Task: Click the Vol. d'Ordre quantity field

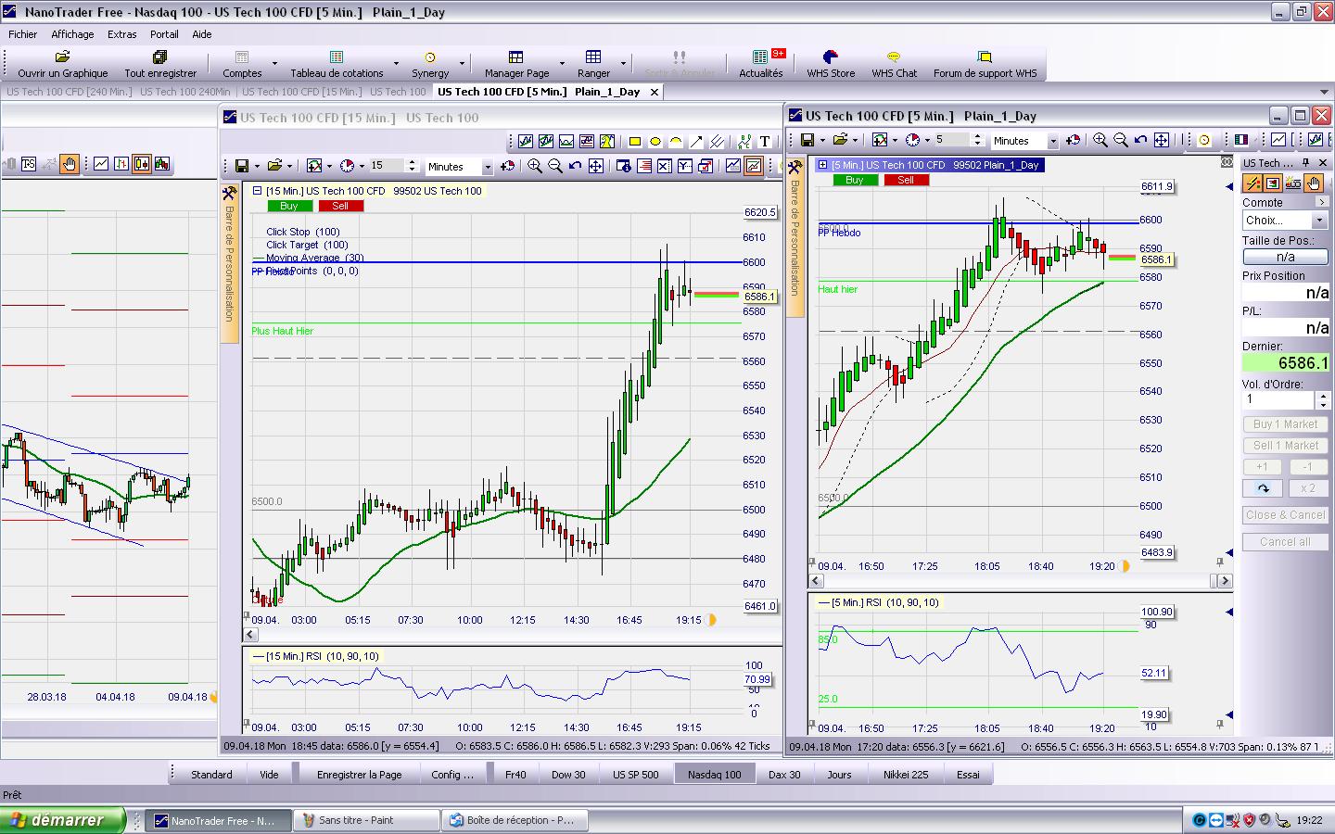Action: (x=1278, y=399)
